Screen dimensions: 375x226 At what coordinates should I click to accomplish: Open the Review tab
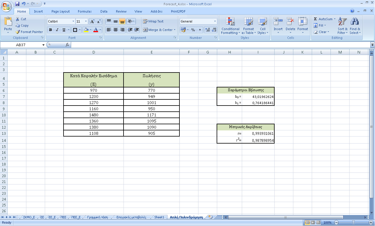pos(121,11)
